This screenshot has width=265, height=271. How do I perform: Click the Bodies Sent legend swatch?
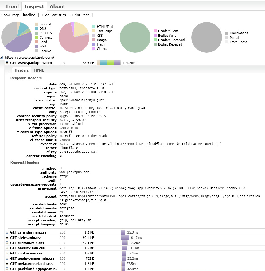[155, 36]
